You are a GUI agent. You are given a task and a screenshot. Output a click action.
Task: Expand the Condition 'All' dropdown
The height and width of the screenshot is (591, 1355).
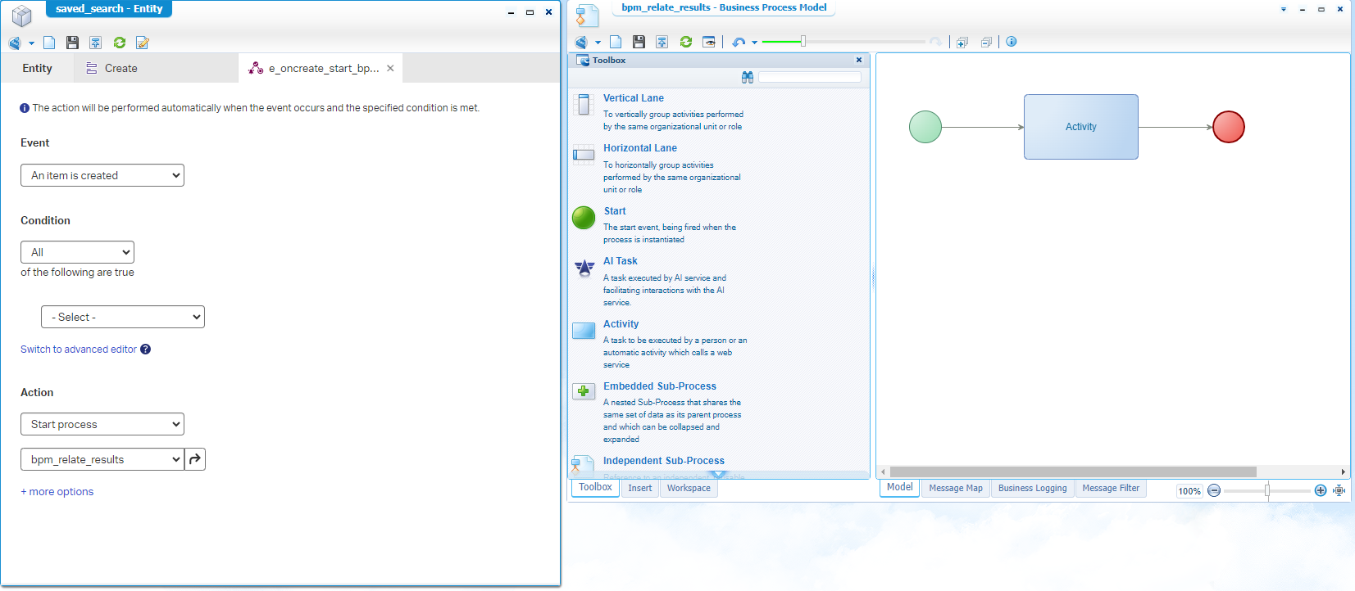point(77,252)
